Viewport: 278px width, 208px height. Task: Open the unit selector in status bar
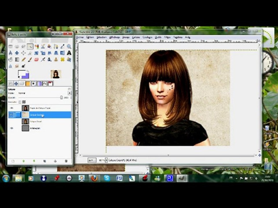(92, 160)
